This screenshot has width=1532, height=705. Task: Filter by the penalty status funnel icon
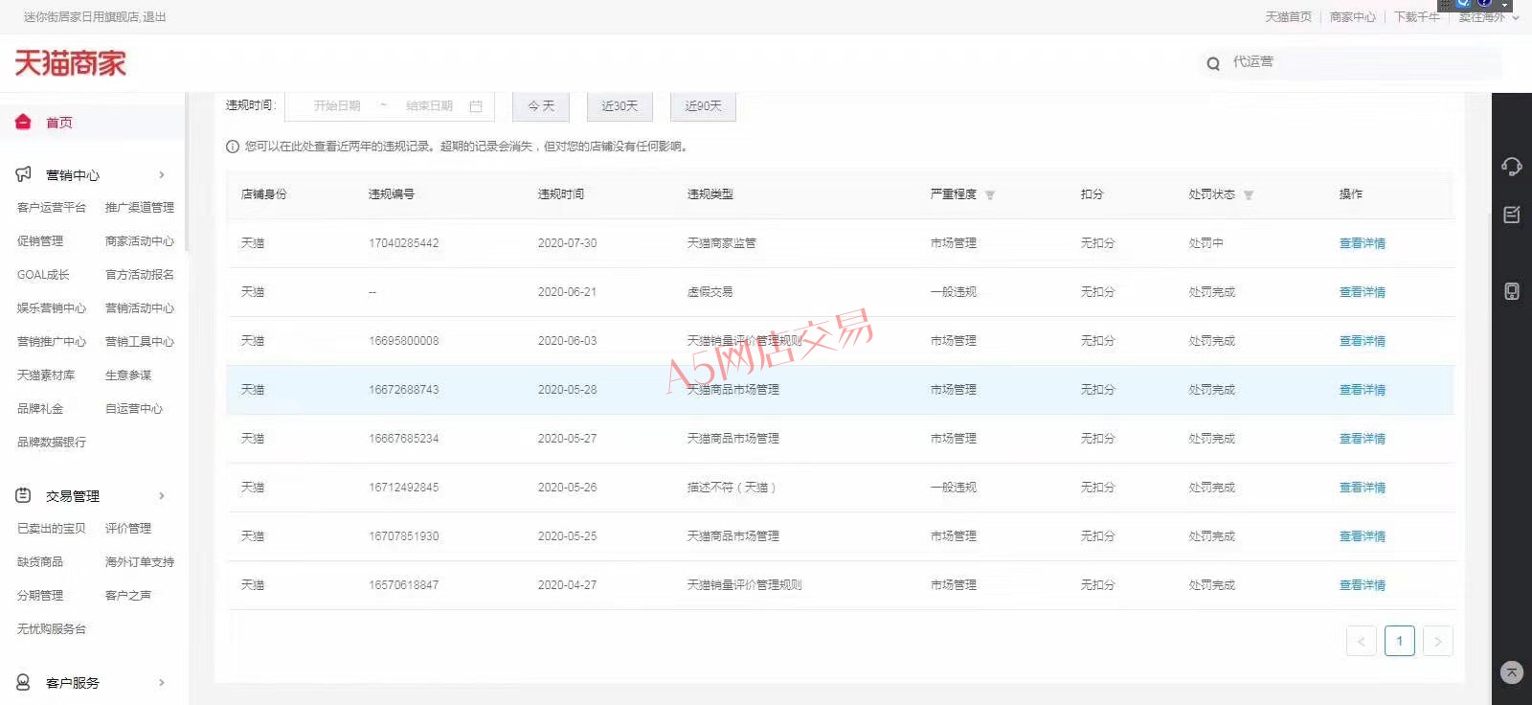[1249, 194]
